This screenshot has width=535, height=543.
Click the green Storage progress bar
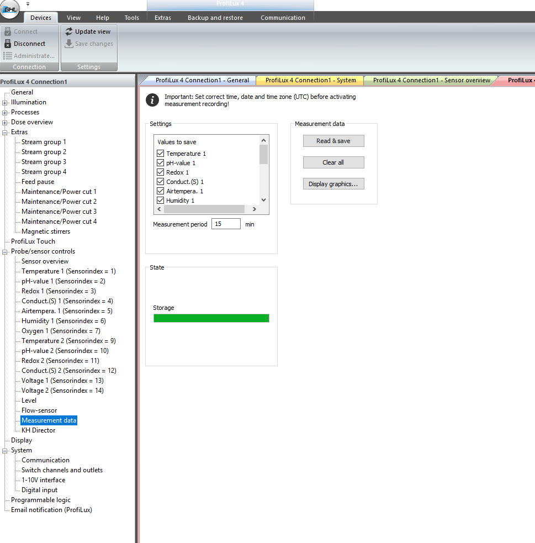click(211, 318)
